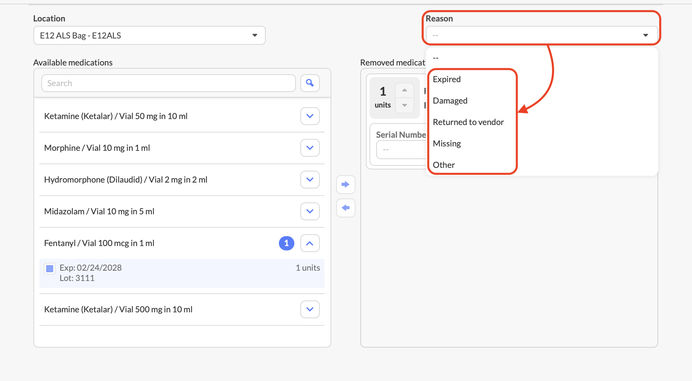Decrease units with the down stepper arrow
Screen dimensions: 692x381
(x=404, y=105)
